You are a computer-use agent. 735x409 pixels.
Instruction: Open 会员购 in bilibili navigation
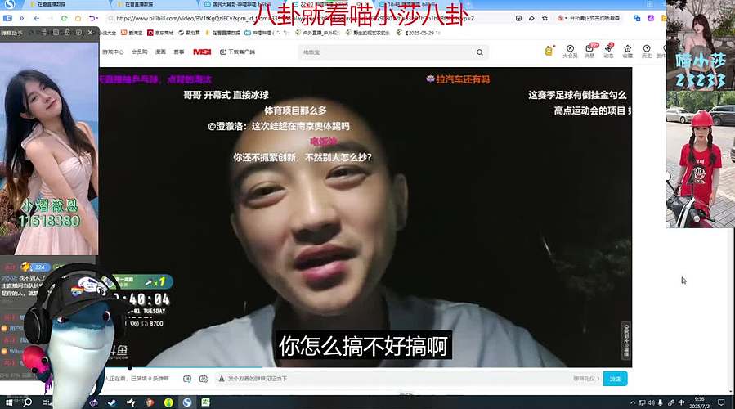pyautogui.click(x=139, y=52)
